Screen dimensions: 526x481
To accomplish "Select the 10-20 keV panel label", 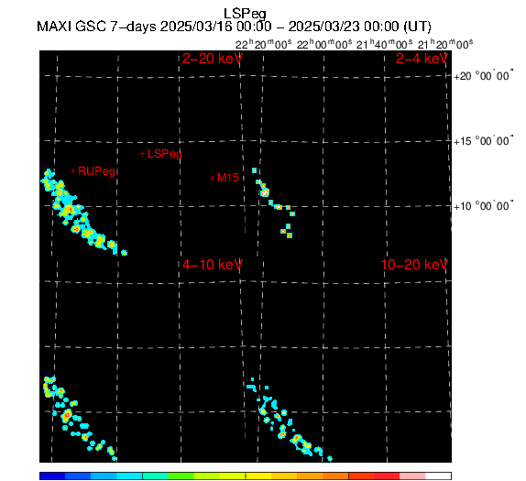I will (x=414, y=265).
